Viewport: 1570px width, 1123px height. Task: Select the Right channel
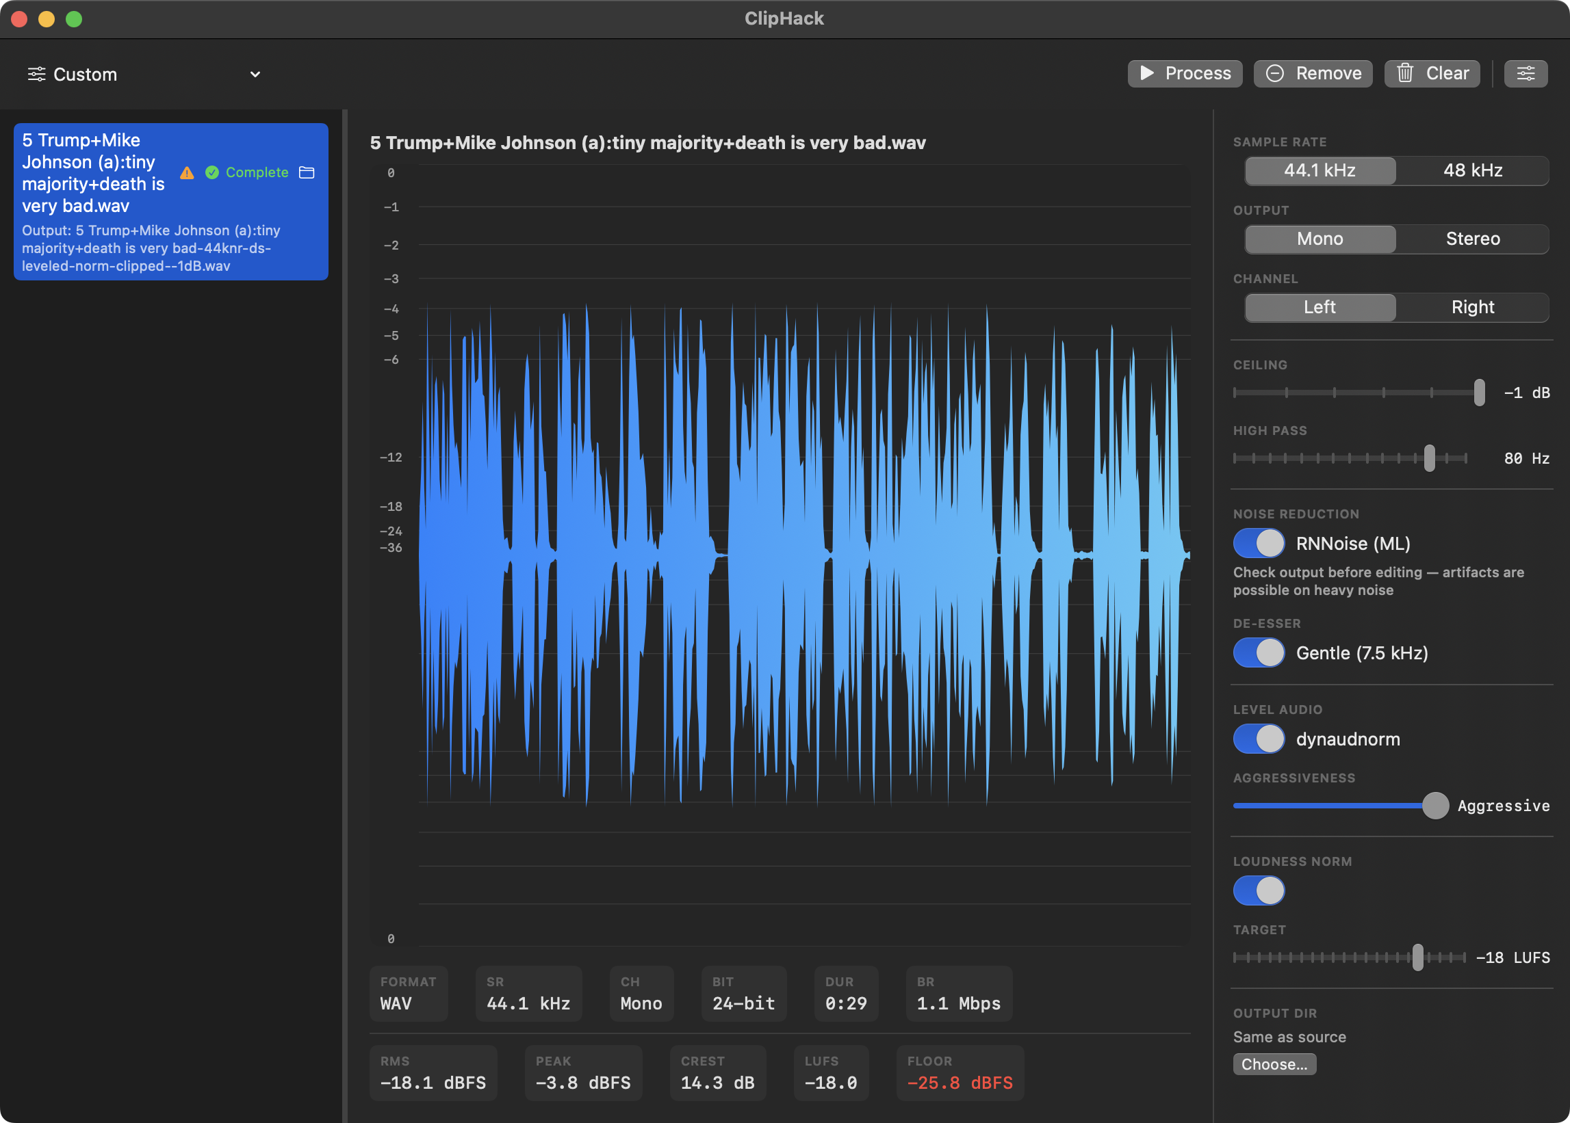click(1472, 307)
